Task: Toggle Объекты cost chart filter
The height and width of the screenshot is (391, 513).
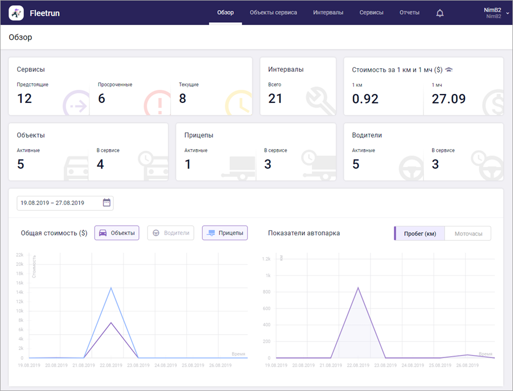Action: pyautogui.click(x=117, y=233)
